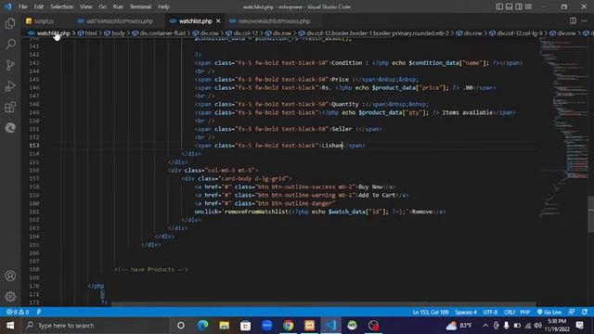The height and width of the screenshot is (334, 594).
Task: Open the Selection menu
Action: click(62, 6)
